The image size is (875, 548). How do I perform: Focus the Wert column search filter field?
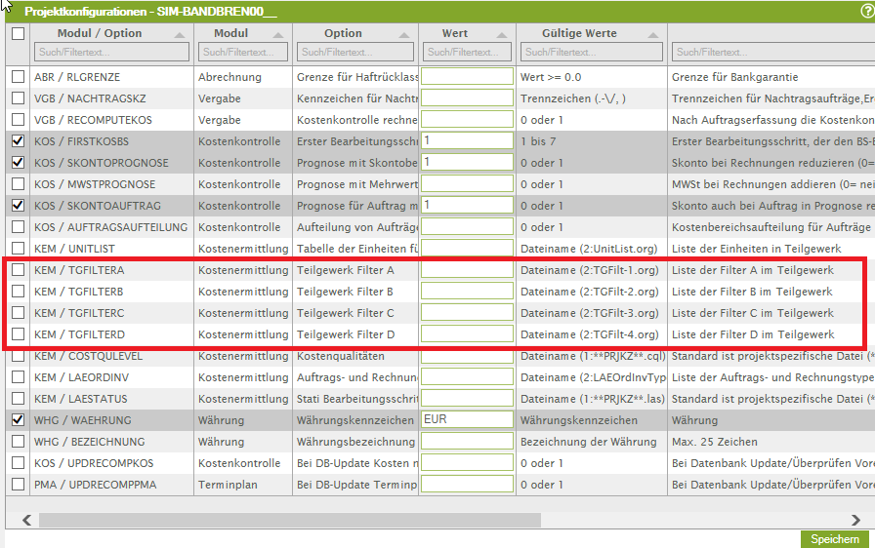(467, 52)
